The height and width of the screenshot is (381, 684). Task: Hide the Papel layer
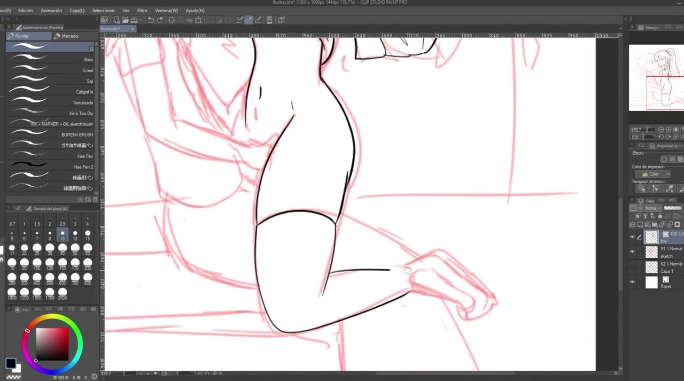pos(633,282)
